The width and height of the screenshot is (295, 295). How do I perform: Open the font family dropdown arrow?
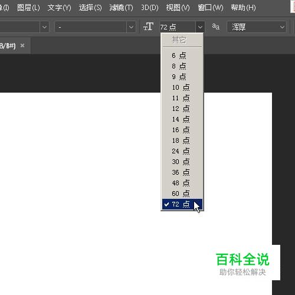(44, 27)
